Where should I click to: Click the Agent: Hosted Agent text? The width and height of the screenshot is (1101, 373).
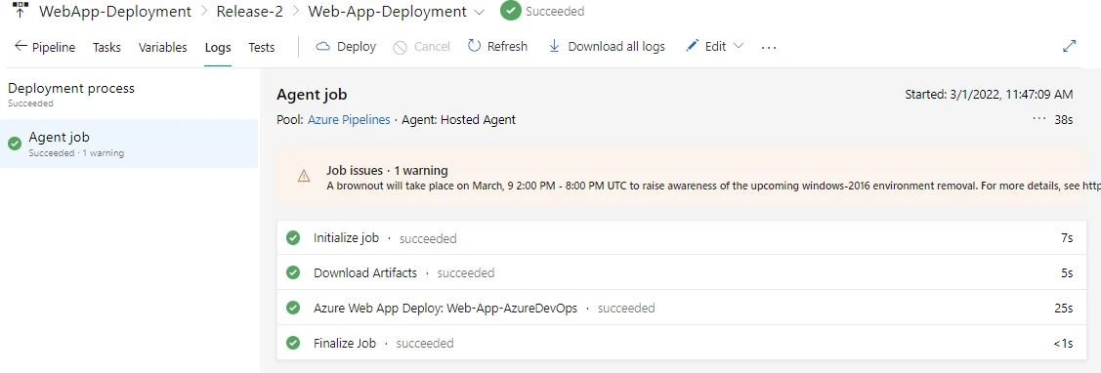point(458,120)
